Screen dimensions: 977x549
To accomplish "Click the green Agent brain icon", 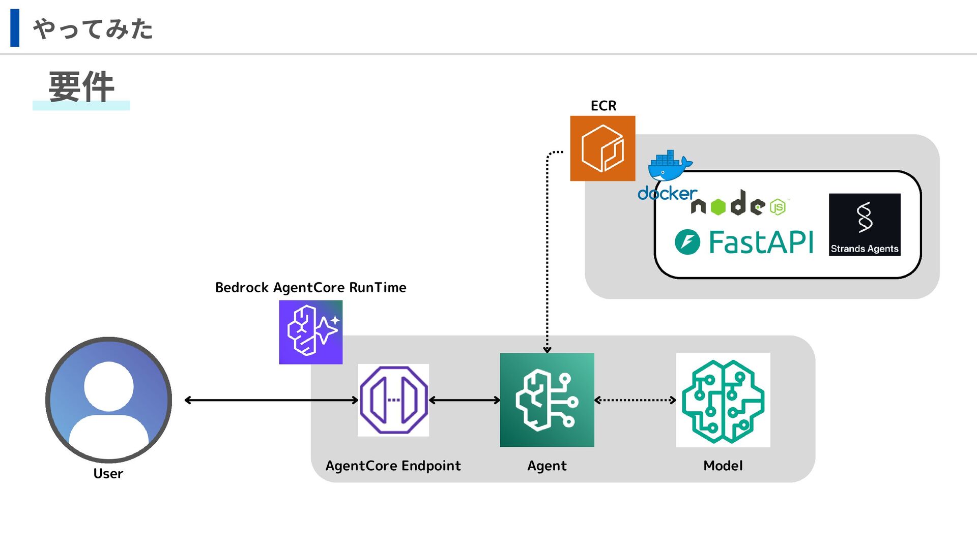I will click(x=547, y=400).
